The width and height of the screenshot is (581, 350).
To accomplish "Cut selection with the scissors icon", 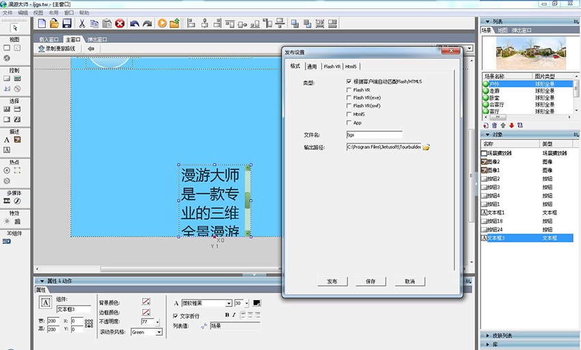I will point(82,23).
